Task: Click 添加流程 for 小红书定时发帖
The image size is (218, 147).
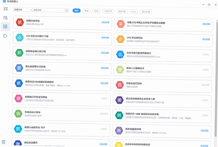Action: pyautogui.click(x=206, y=39)
